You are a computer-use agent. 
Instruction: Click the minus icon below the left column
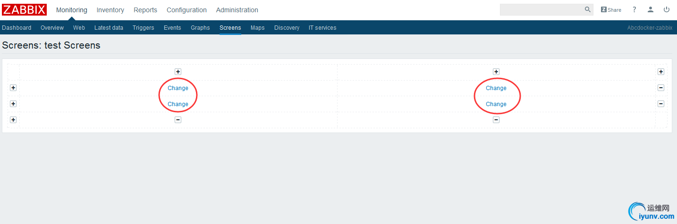click(x=178, y=120)
